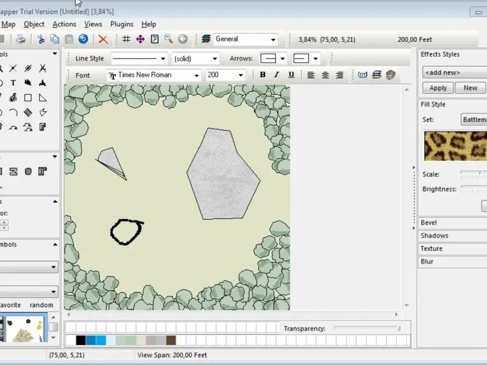The height and width of the screenshot is (365, 487).
Task: Select the right-triangle polygon tool
Action: 43,98
